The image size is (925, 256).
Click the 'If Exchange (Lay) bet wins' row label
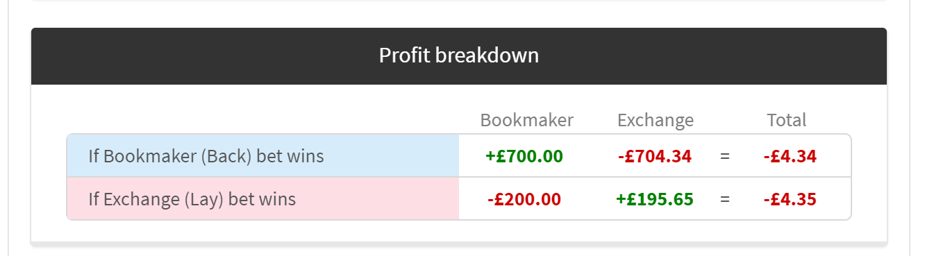[192, 199]
